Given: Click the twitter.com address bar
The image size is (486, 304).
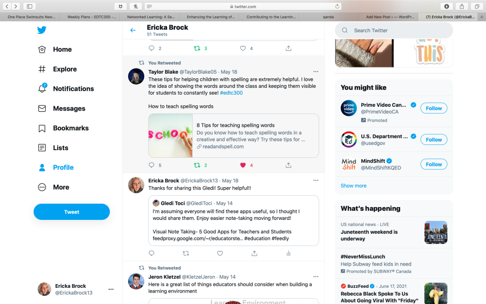Looking at the screenshot, I should tap(243, 6).
